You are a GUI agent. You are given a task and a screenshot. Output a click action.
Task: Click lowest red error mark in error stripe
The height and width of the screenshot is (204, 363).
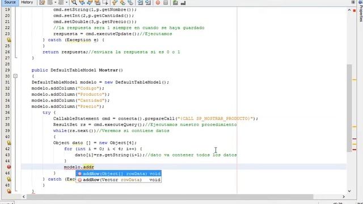coord(354,150)
